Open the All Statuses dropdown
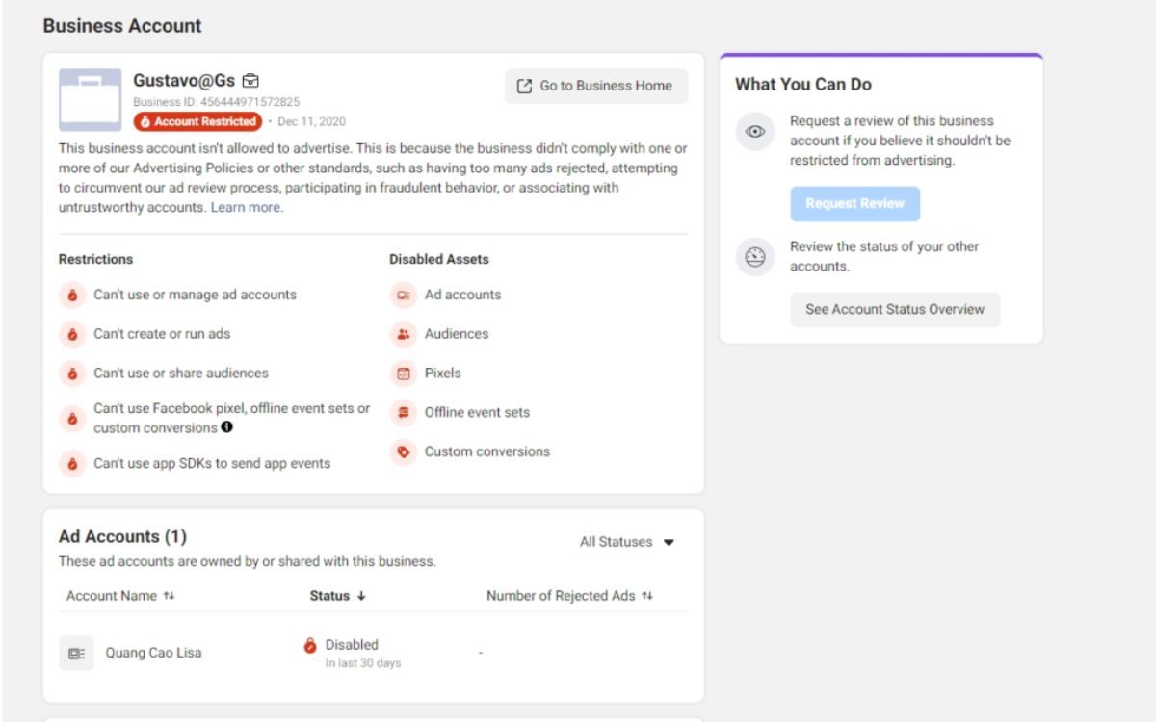 coord(626,542)
